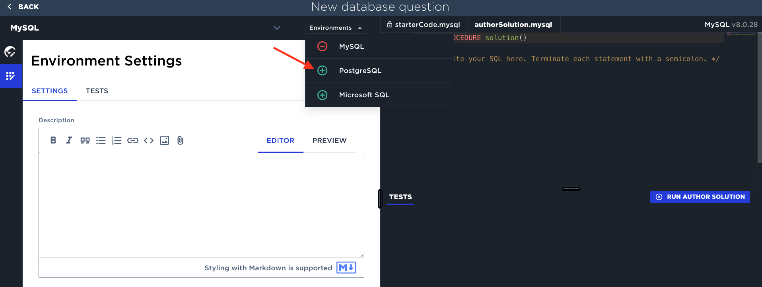The image size is (762, 287).
Task: Switch to the EDITOR tab
Action: click(280, 141)
